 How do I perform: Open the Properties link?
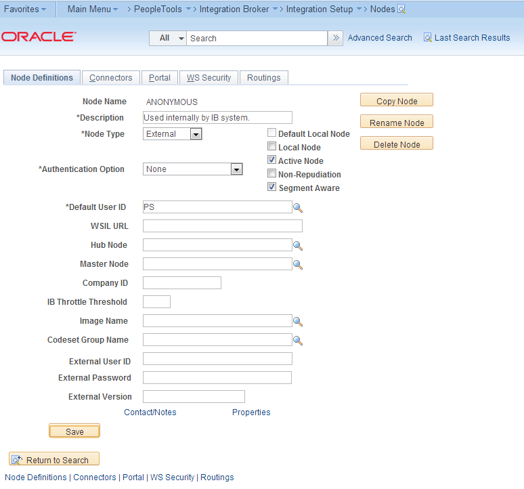251,412
